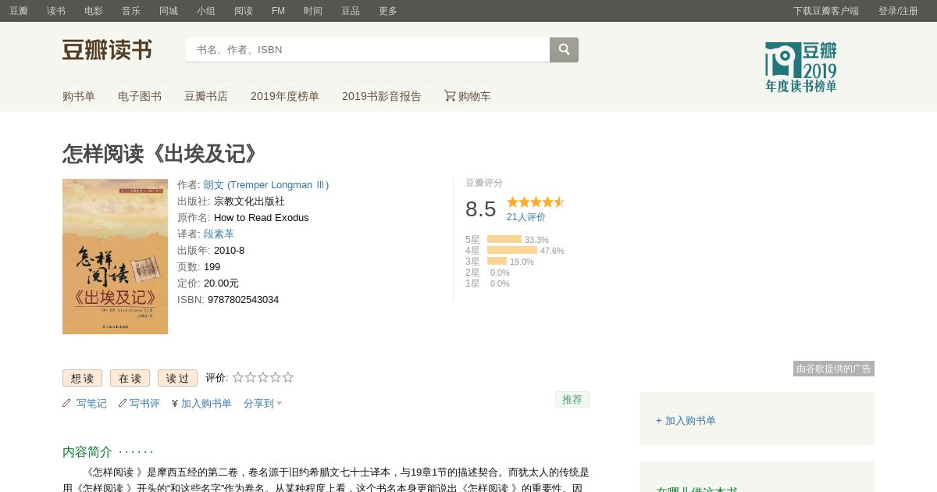Click the publisher text 宗教文化出版社
This screenshot has height=492, width=937.
(x=249, y=201)
